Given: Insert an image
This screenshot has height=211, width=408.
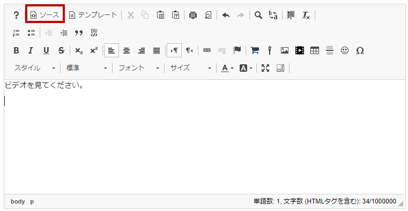Looking at the screenshot, I should [x=285, y=50].
